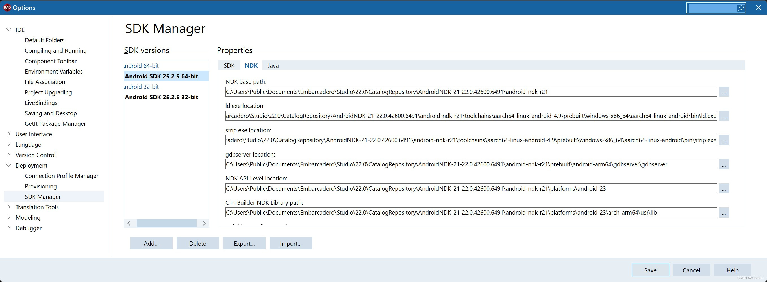Viewport: 767px width, 282px height.
Task: Switch to the SDK properties tab
Action: click(x=229, y=65)
